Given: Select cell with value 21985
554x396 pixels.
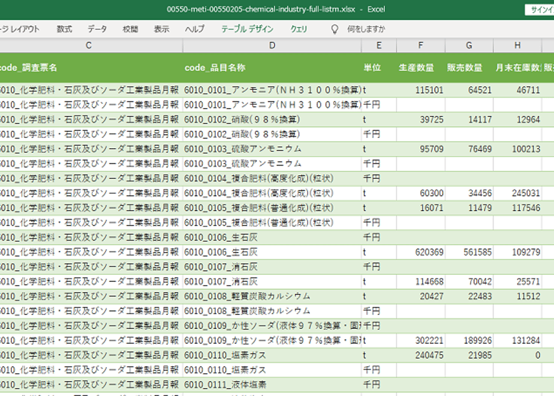Looking at the screenshot, I should pos(469,355).
